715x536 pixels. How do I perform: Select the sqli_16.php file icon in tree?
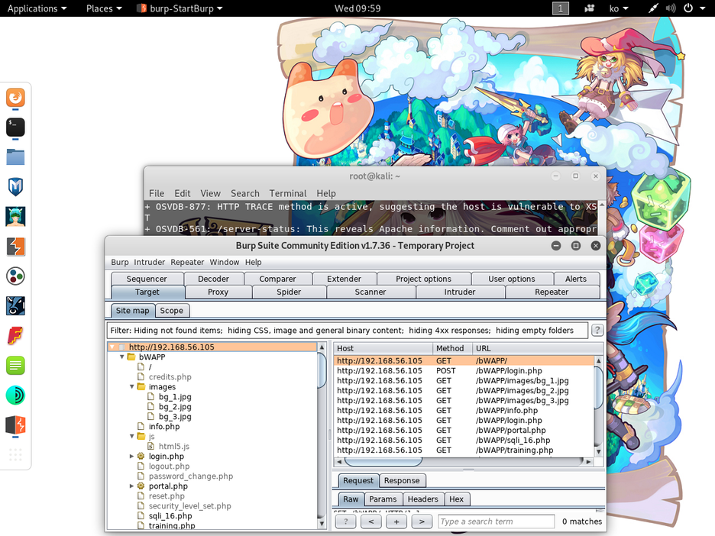[141, 515]
